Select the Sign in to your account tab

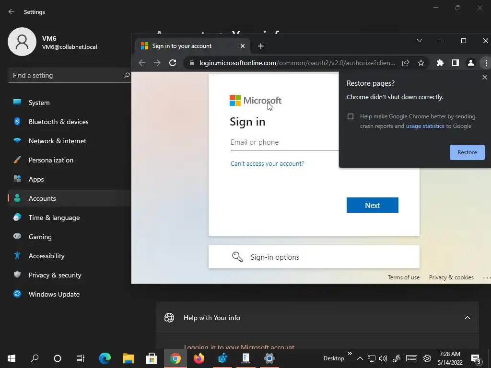(x=193, y=46)
